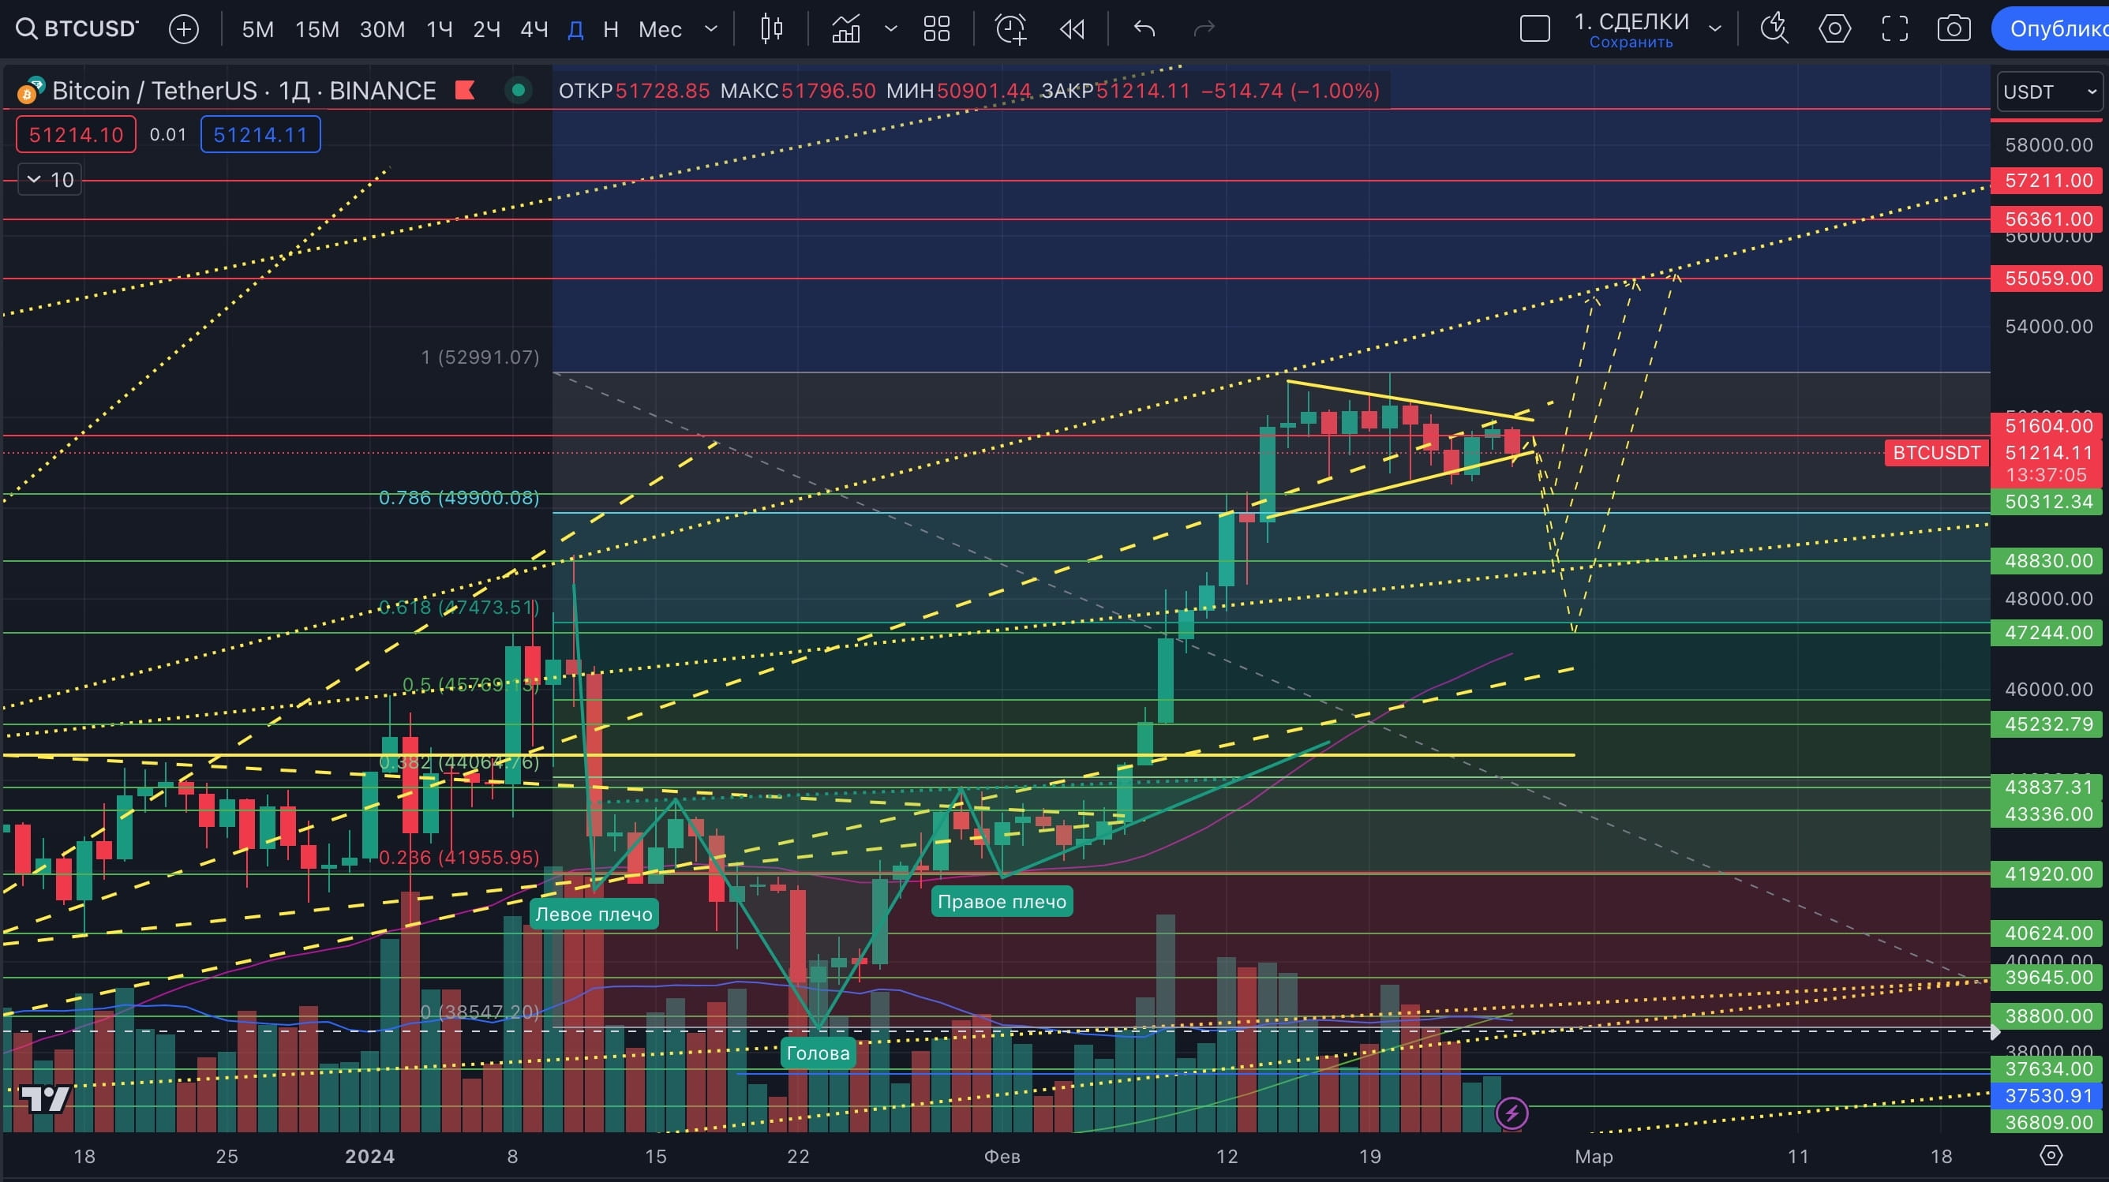Screen dimensions: 2109x1182
Task: Take a snapshot with the camera icon
Action: (1954, 29)
